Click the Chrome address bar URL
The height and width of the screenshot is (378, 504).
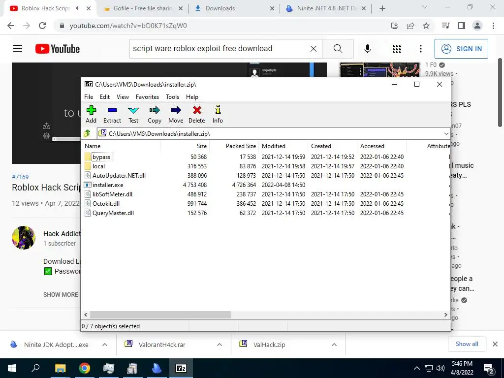(x=128, y=26)
